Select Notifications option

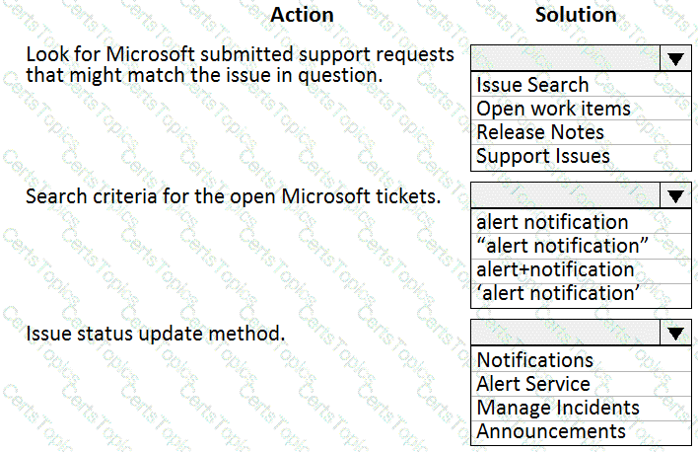point(581,360)
